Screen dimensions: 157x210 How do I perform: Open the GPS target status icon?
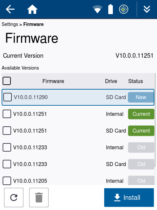(124, 9)
